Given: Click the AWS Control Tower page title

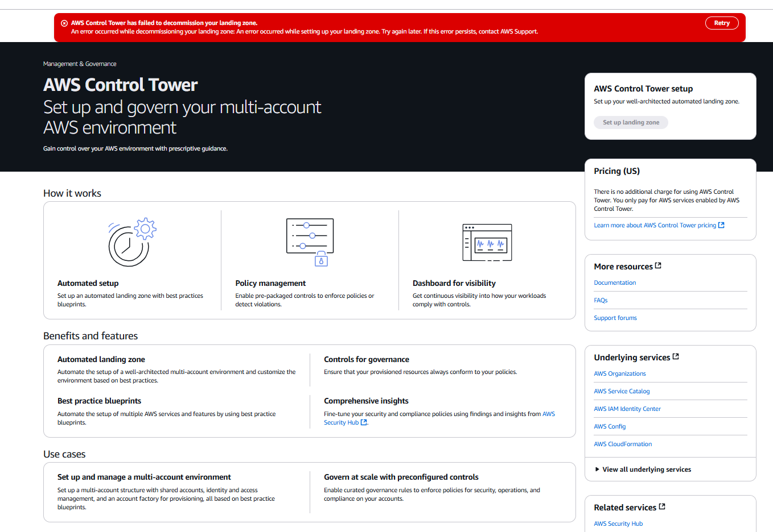Looking at the screenshot, I should [x=121, y=85].
